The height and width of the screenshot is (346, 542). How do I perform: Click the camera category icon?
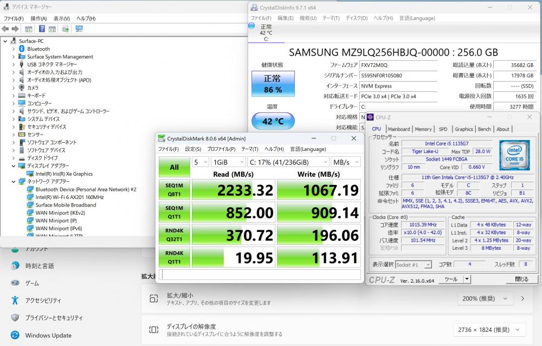(x=22, y=88)
